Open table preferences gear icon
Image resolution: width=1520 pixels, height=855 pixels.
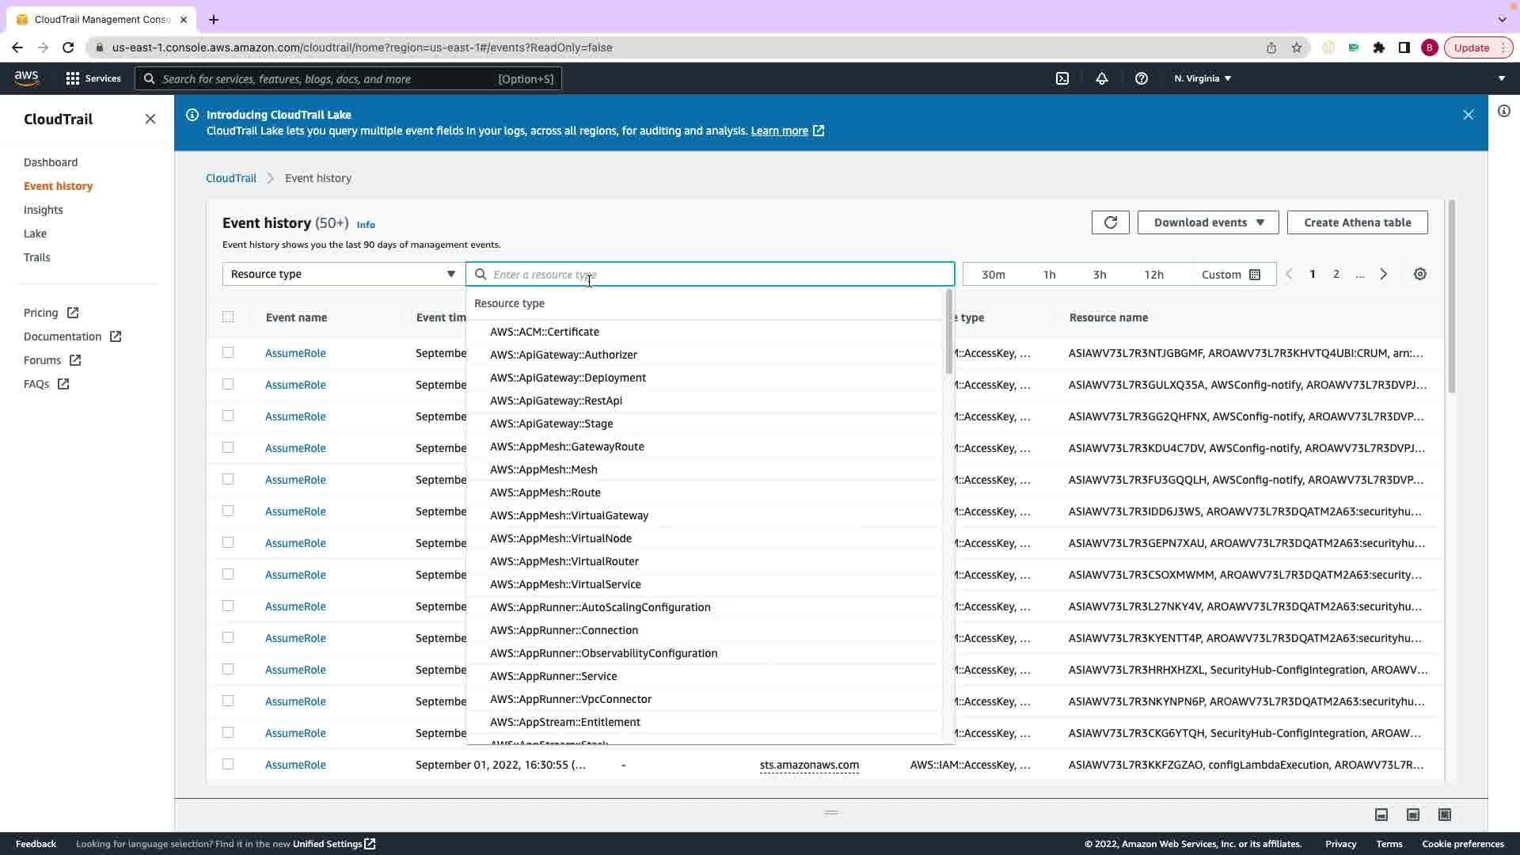pyautogui.click(x=1419, y=274)
